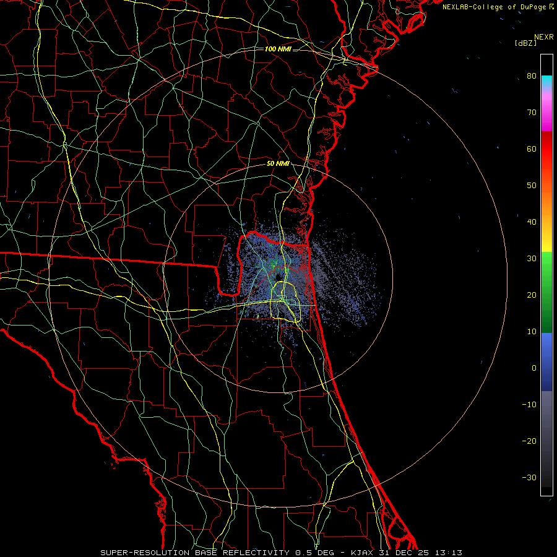The width and height of the screenshot is (557, 557).
Task: Click the 100 NMI range ring label
Action: pos(278,49)
